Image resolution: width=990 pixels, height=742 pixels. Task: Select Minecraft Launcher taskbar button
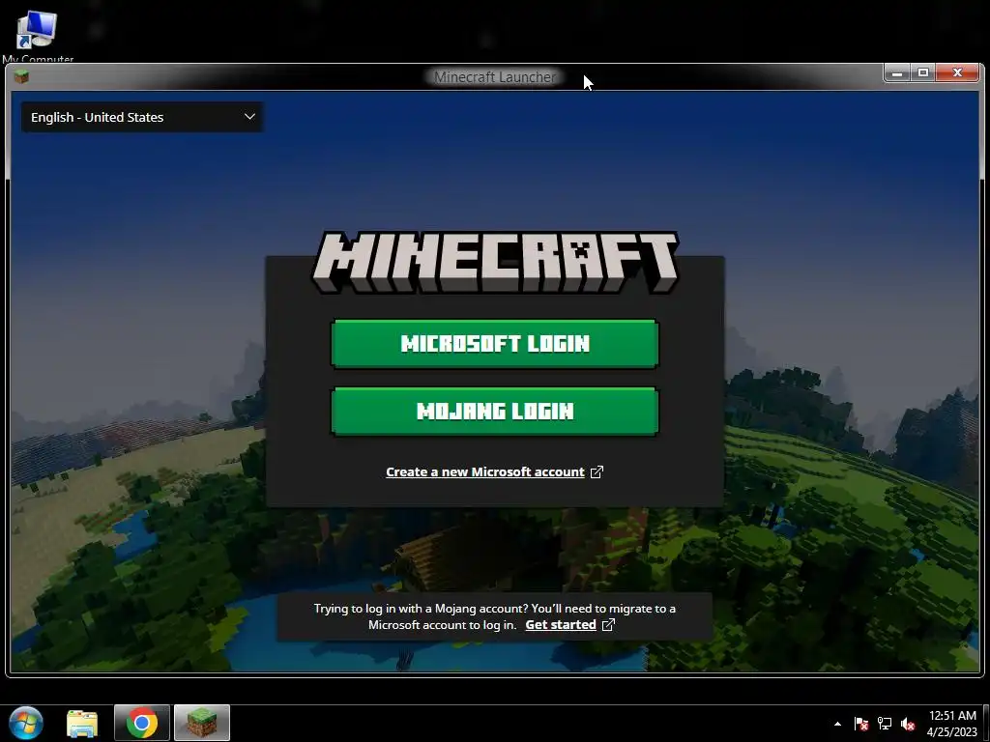tap(202, 723)
